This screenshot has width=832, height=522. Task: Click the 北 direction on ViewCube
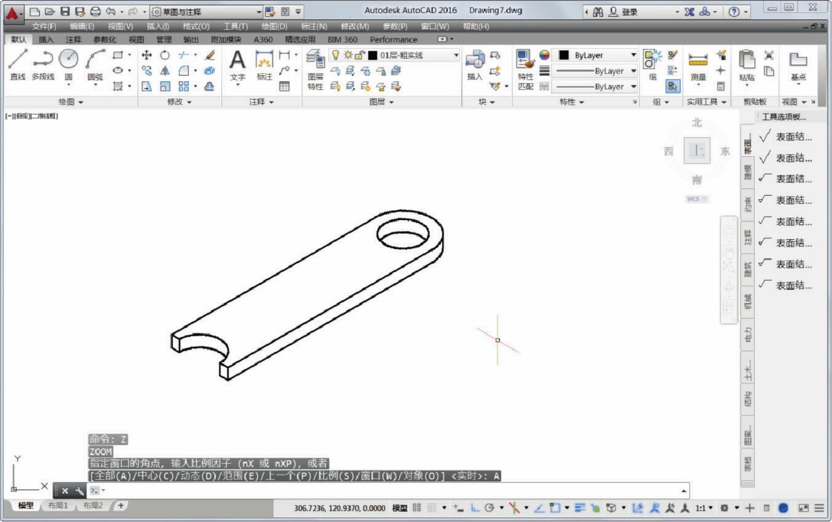[697, 123]
